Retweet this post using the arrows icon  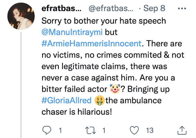91,130
